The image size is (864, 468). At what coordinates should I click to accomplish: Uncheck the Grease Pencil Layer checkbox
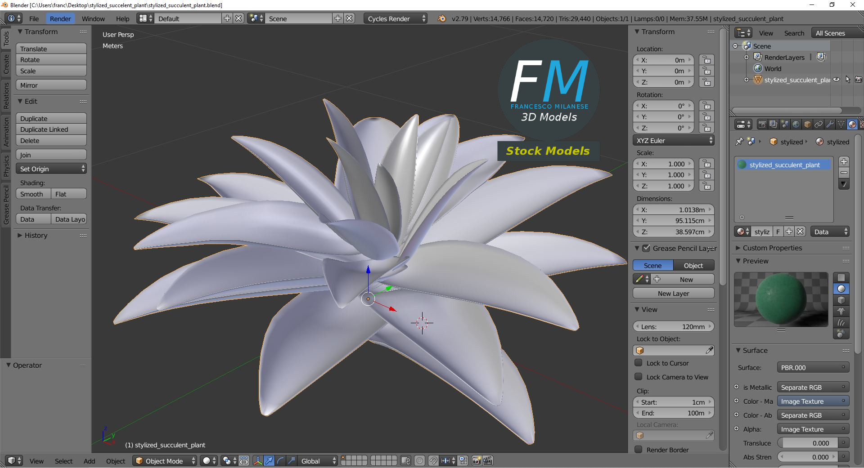pos(646,248)
